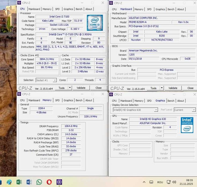Open Memory tab in CPU window
This screenshot has height=187, width=197.
tap(47, 9)
